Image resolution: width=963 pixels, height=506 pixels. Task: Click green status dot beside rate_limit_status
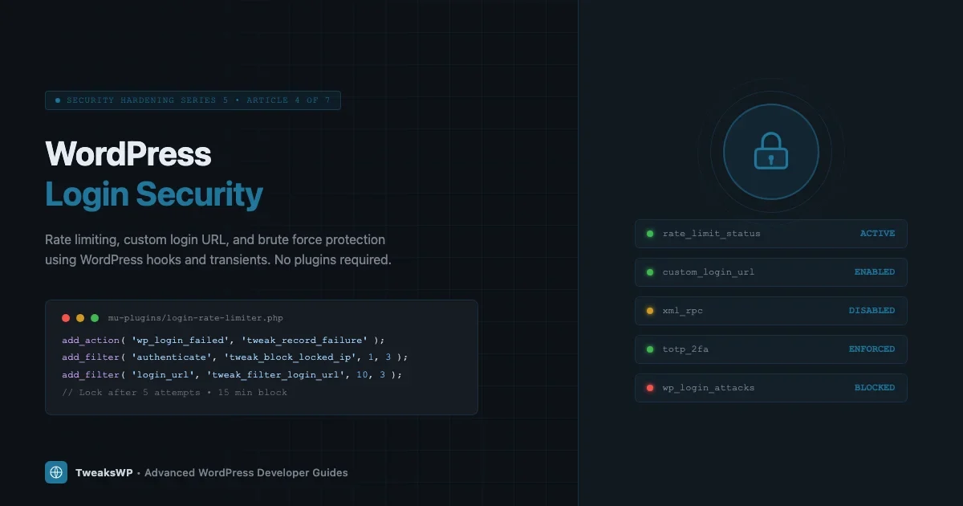tap(650, 234)
